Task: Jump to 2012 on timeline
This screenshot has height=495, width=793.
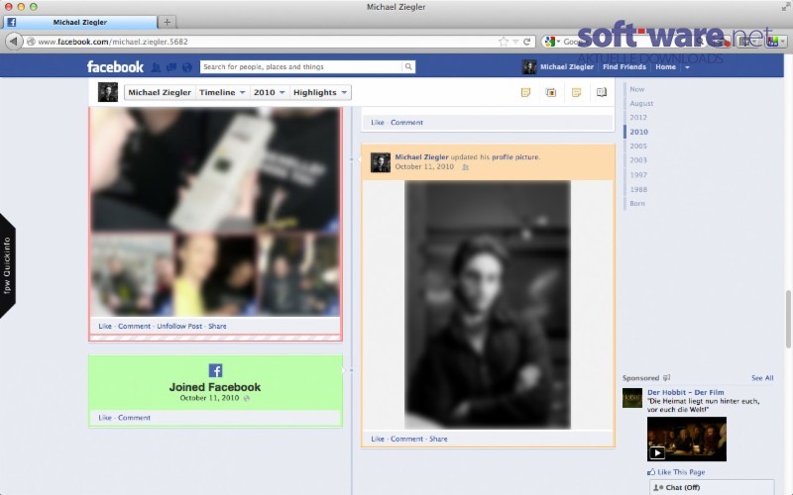Action: [637, 117]
